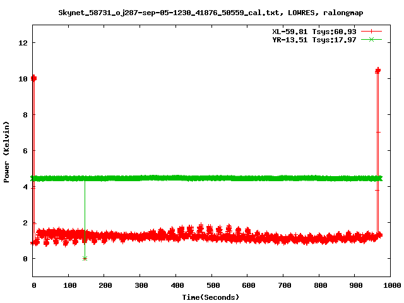Click the Time(Seconds) x-axis label
Image resolution: width=404 pixels, height=303 pixels.
coord(211,297)
